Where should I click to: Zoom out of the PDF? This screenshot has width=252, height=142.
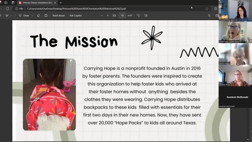[102, 15]
